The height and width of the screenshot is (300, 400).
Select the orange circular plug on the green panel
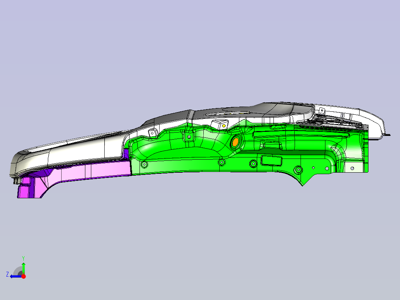pos(235,142)
